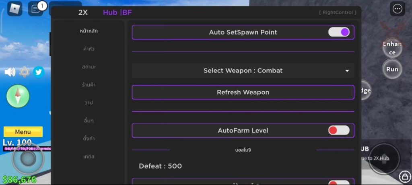This screenshot has height=185, width=412.
Task: Open the three-dots options menu
Action: (398, 8)
